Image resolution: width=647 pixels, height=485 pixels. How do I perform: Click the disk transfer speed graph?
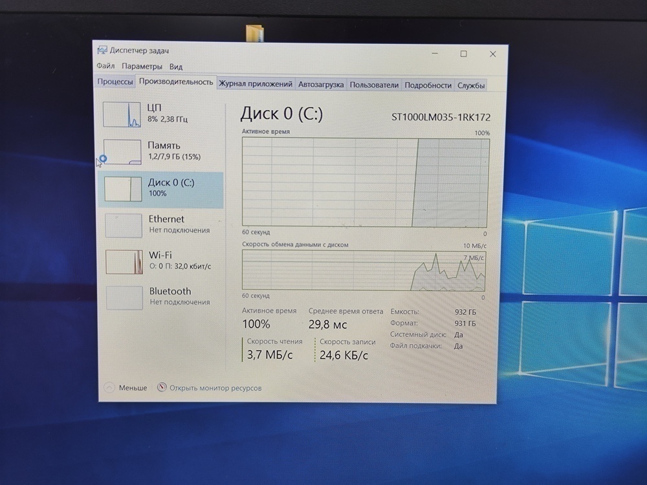tap(364, 270)
